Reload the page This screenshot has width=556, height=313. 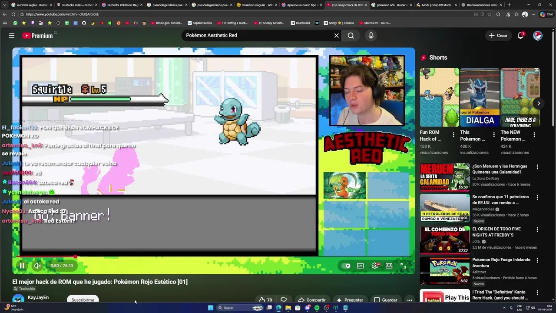[x=13, y=14]
